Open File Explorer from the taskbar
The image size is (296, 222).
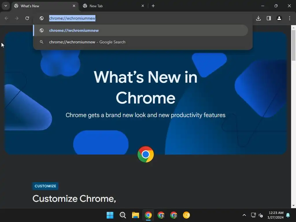pos(135,215)
